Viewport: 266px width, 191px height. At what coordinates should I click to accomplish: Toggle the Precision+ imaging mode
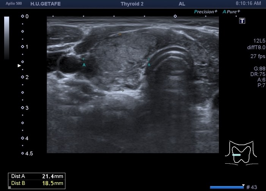tap(206, 12)
